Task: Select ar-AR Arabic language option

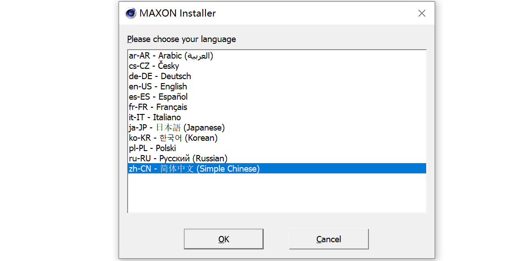Action: coord(171,56)
